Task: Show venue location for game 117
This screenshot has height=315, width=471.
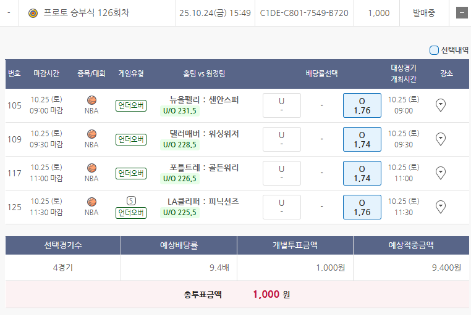Action: coord(441,173)
